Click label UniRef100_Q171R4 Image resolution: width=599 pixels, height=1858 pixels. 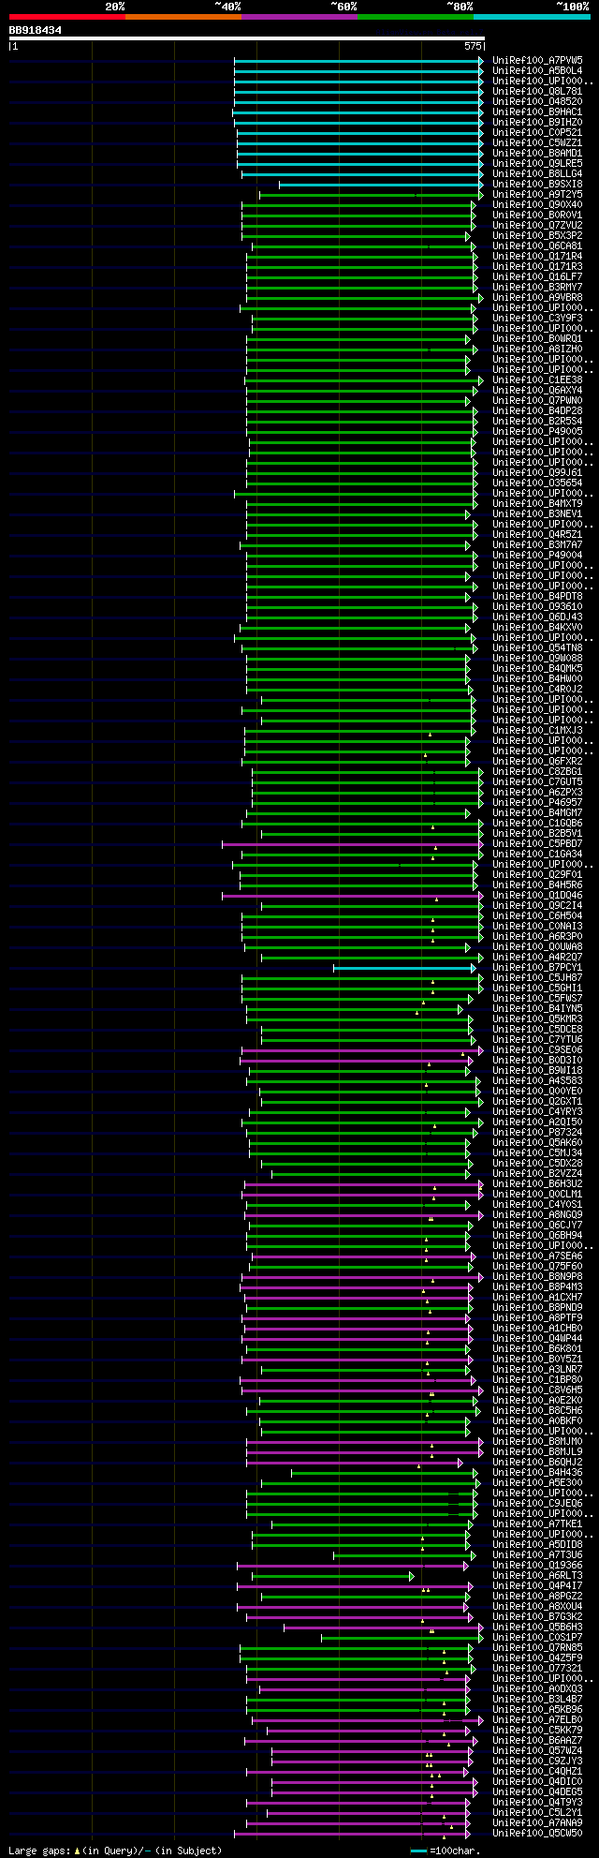[537, 256]
